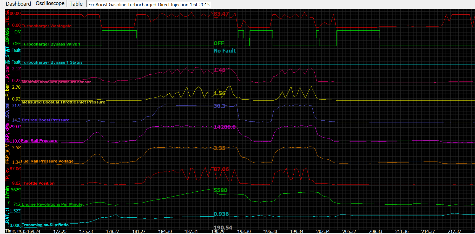Click the cursor time readout 190.54
The width and height of the screenshot is (475, 234).
click(x=223, y=228)
